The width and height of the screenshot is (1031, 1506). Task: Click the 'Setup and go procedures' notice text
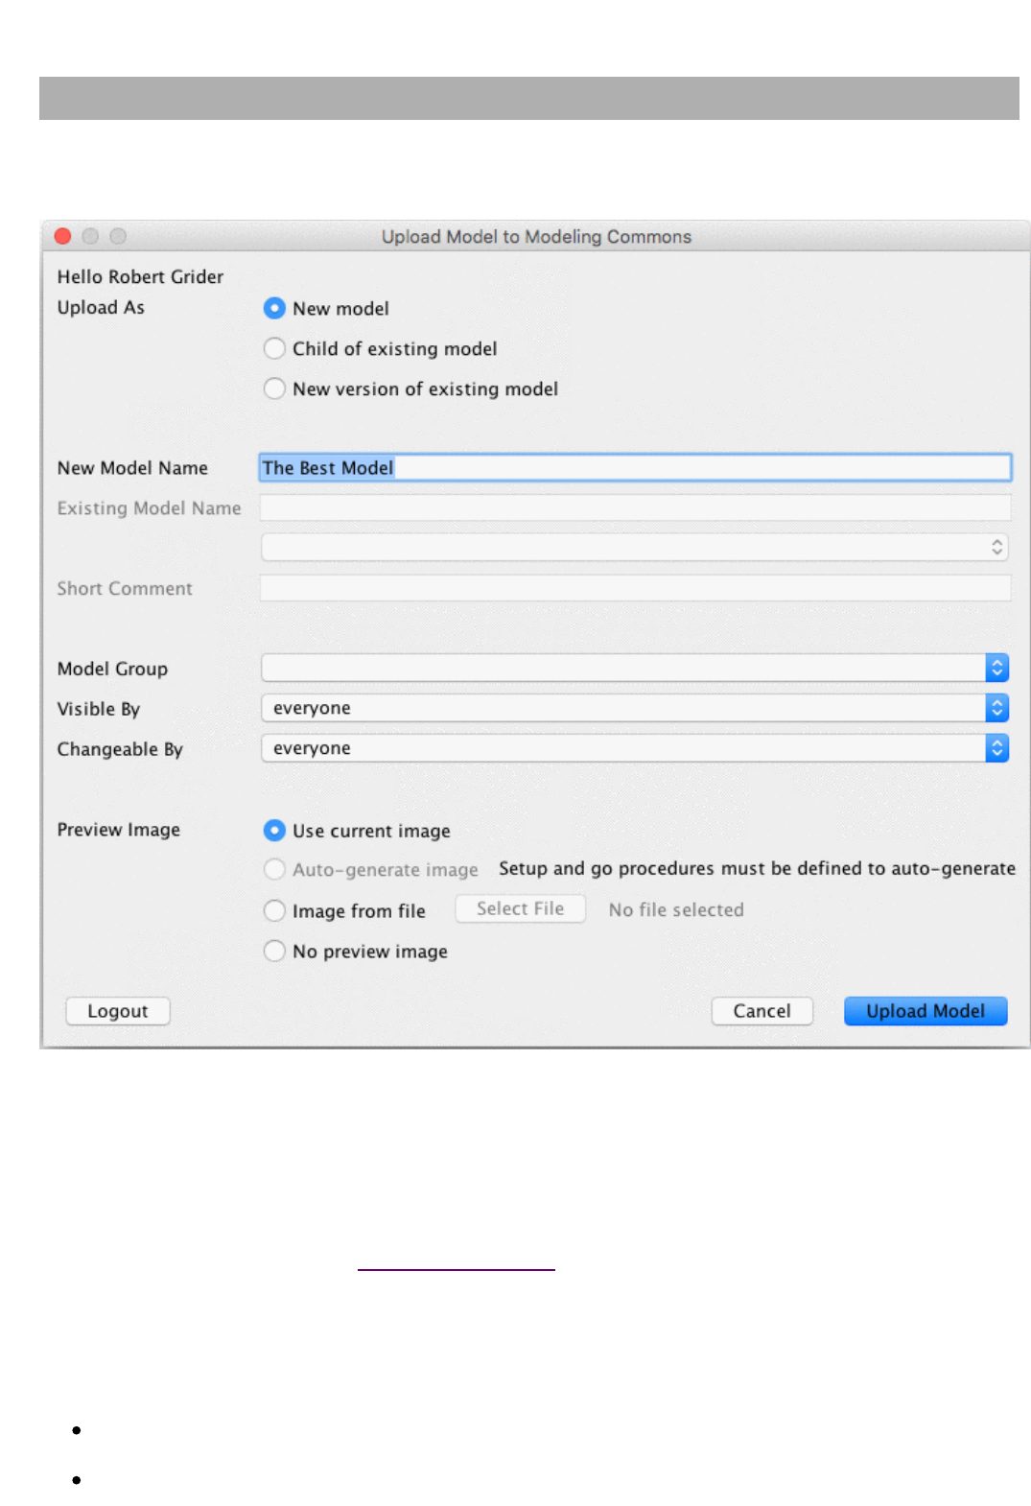pyautogui.click(x=757, y=868)
